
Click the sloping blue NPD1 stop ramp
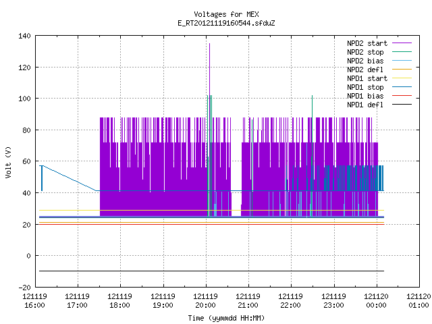coord(69,178)
